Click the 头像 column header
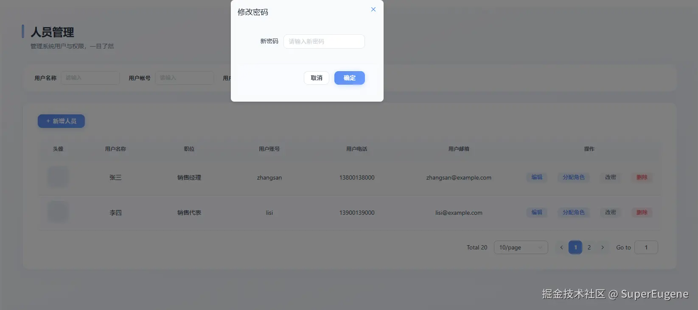 [x=58, y=149]
